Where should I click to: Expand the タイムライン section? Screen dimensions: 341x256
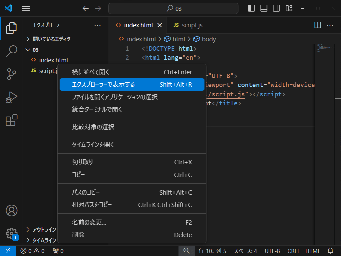tap(40, 240)
